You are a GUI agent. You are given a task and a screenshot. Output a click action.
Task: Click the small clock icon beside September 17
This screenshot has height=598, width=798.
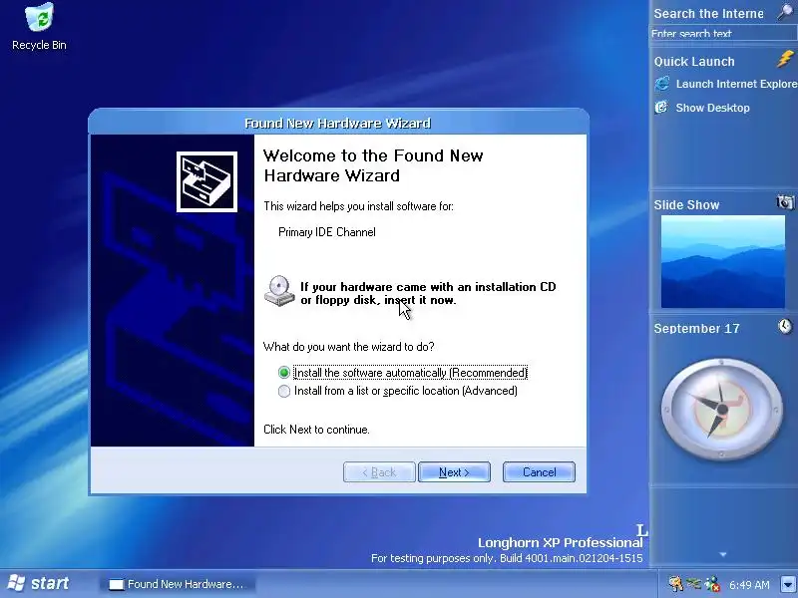coord(785,326)
